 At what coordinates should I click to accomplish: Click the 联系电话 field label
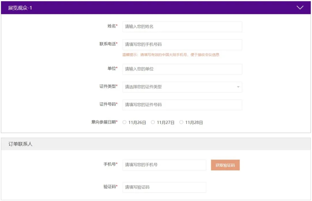click(108, 44)
